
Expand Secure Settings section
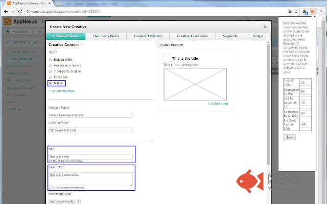tap(61, 91)
